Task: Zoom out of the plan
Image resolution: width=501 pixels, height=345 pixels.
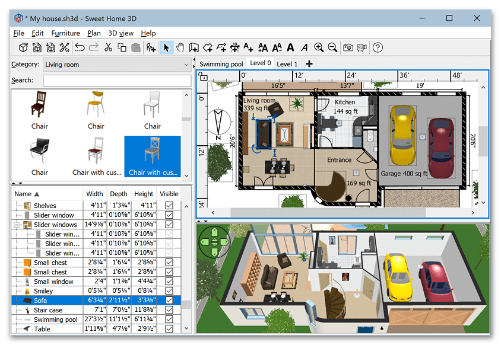Action: pos(332,47)
